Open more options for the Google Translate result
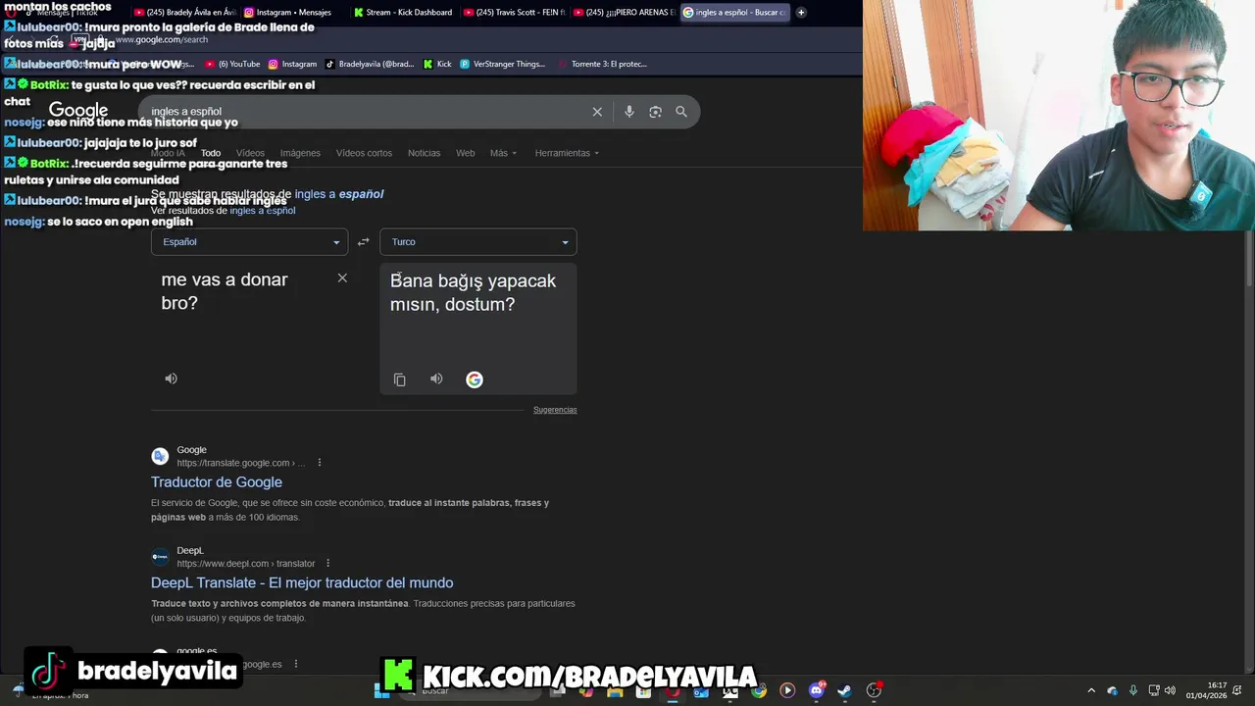Screen dimensions: 1255x706 319,463
